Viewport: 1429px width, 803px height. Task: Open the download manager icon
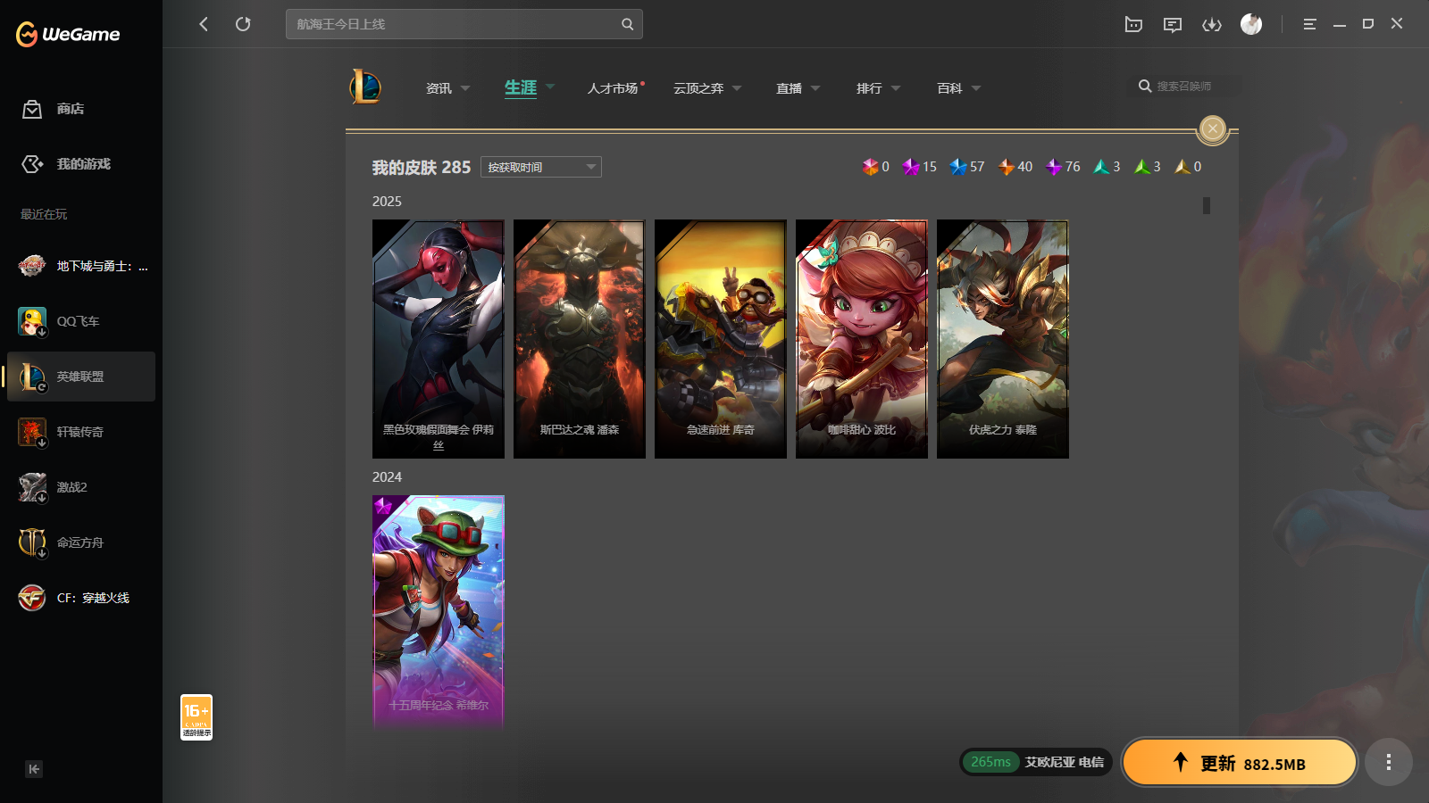pyautogui.click(x=1212, y=24)
